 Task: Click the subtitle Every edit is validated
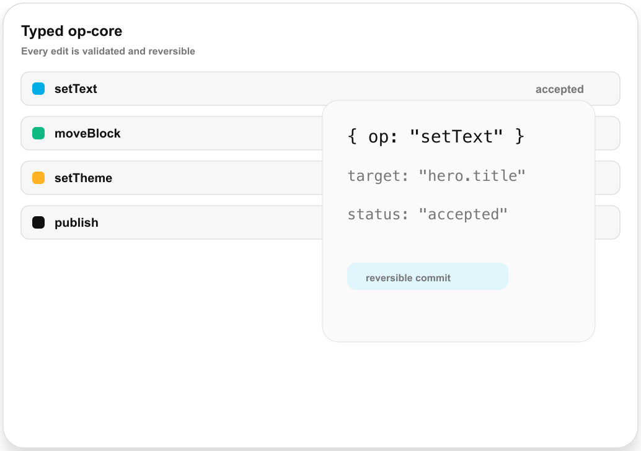(108, 51)
